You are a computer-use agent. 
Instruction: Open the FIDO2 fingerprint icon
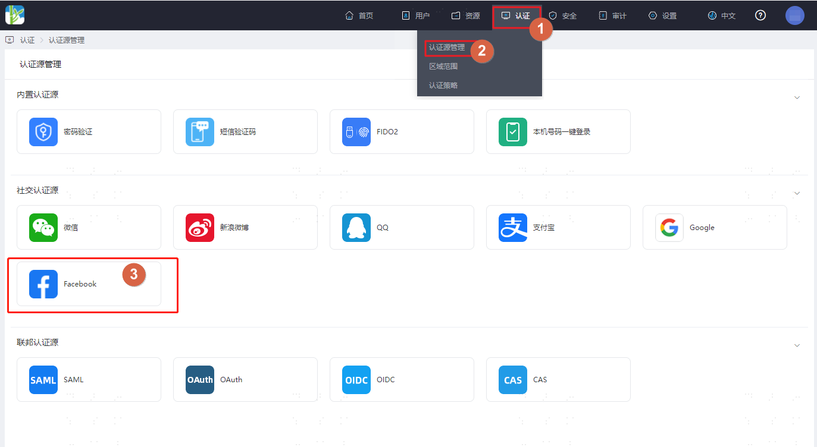coord(356,132)
